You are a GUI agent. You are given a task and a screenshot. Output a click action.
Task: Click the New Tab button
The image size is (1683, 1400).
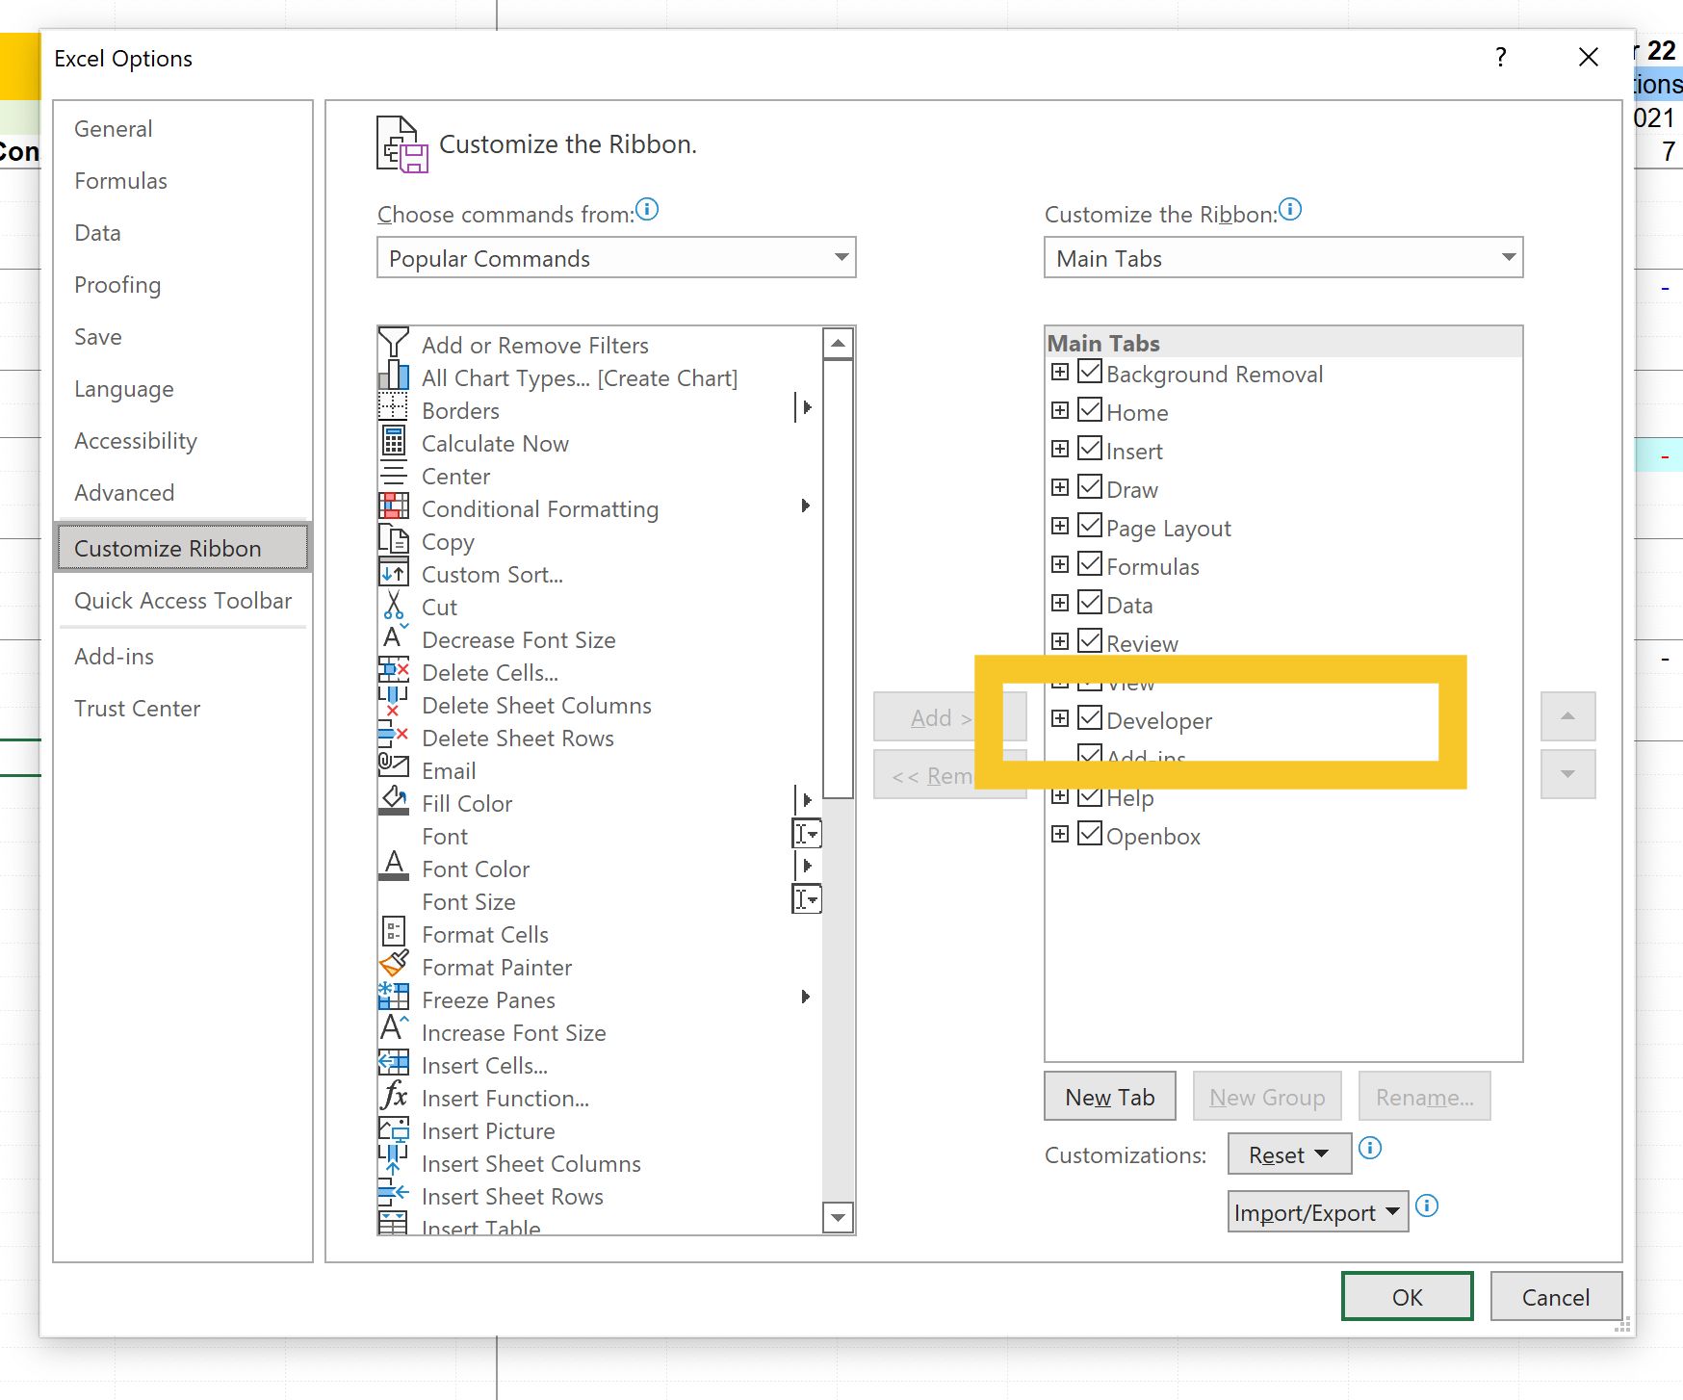(x=1109, y=1096)
